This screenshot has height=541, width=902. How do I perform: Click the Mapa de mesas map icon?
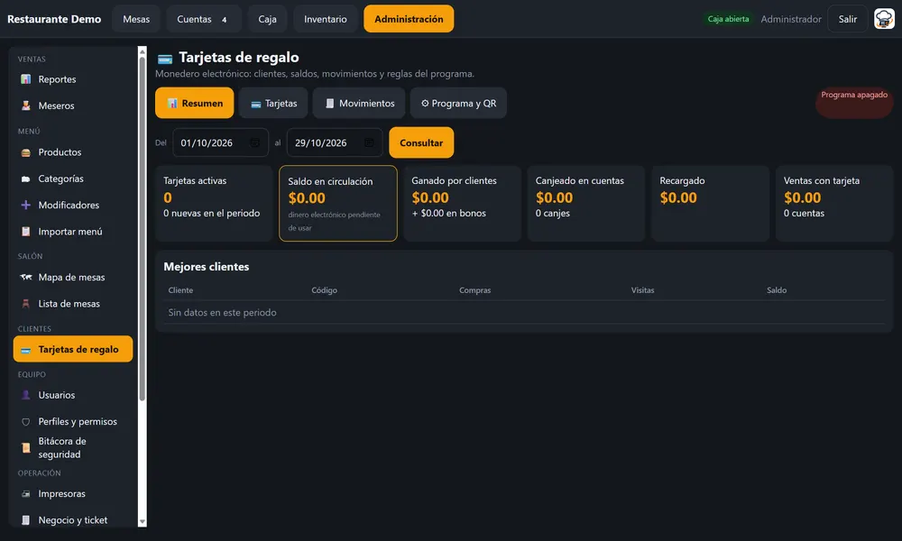(26, 277)
